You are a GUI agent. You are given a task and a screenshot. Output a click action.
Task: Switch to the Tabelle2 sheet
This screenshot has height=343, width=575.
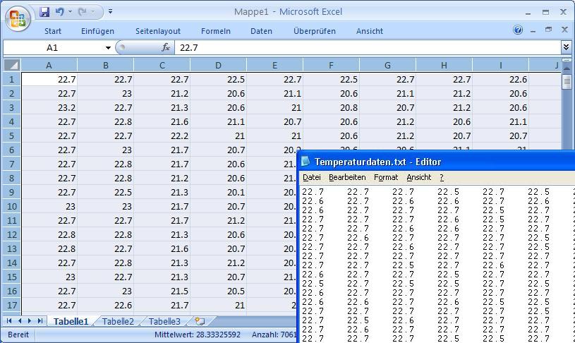pyautogui.click(x=118, y=321)
